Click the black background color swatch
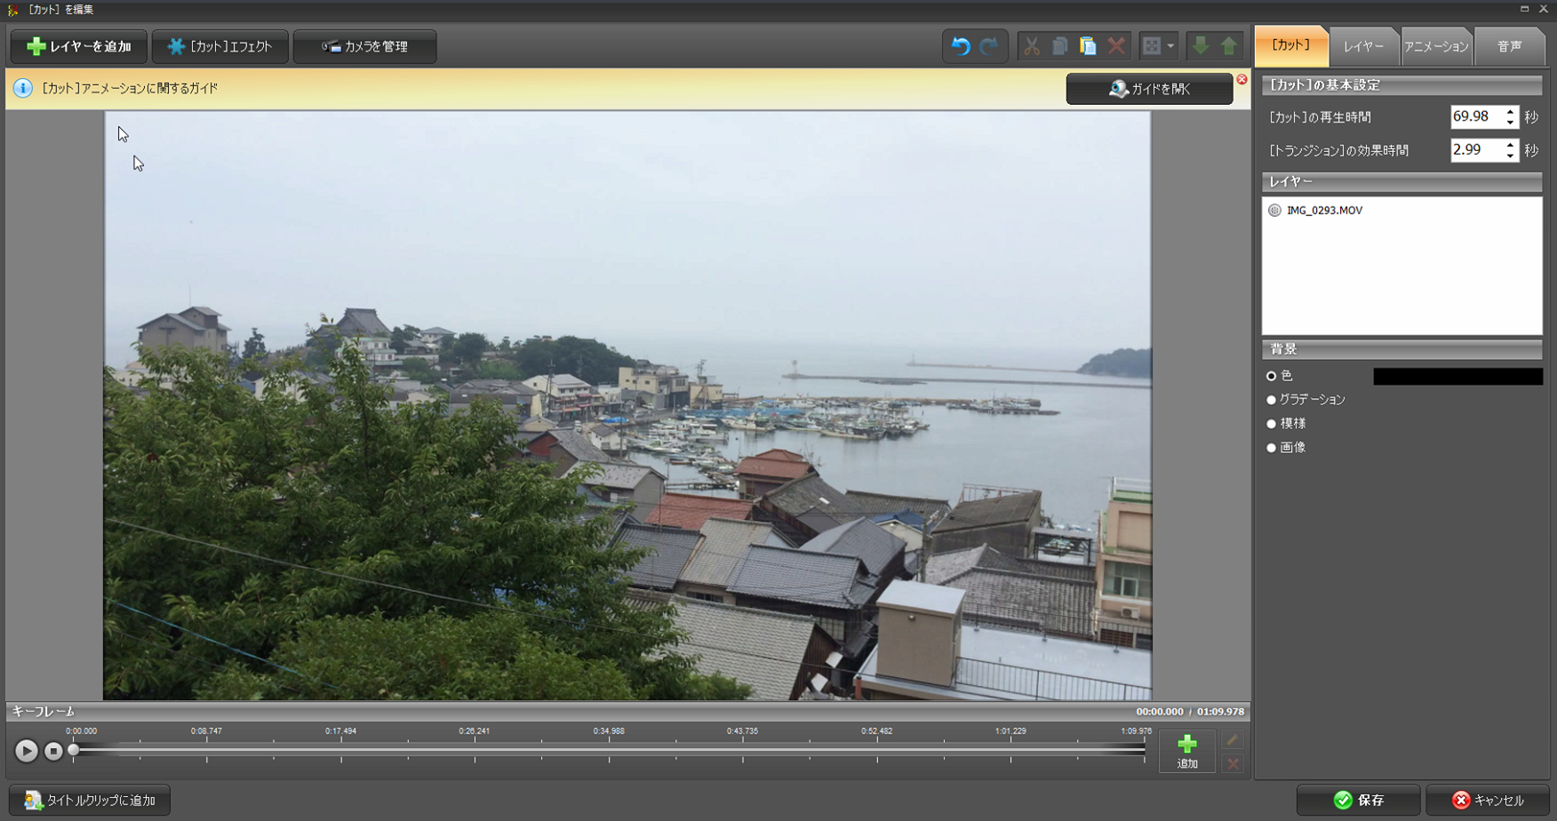This screenshot has width=1557, height=821. click(1457, 377)
